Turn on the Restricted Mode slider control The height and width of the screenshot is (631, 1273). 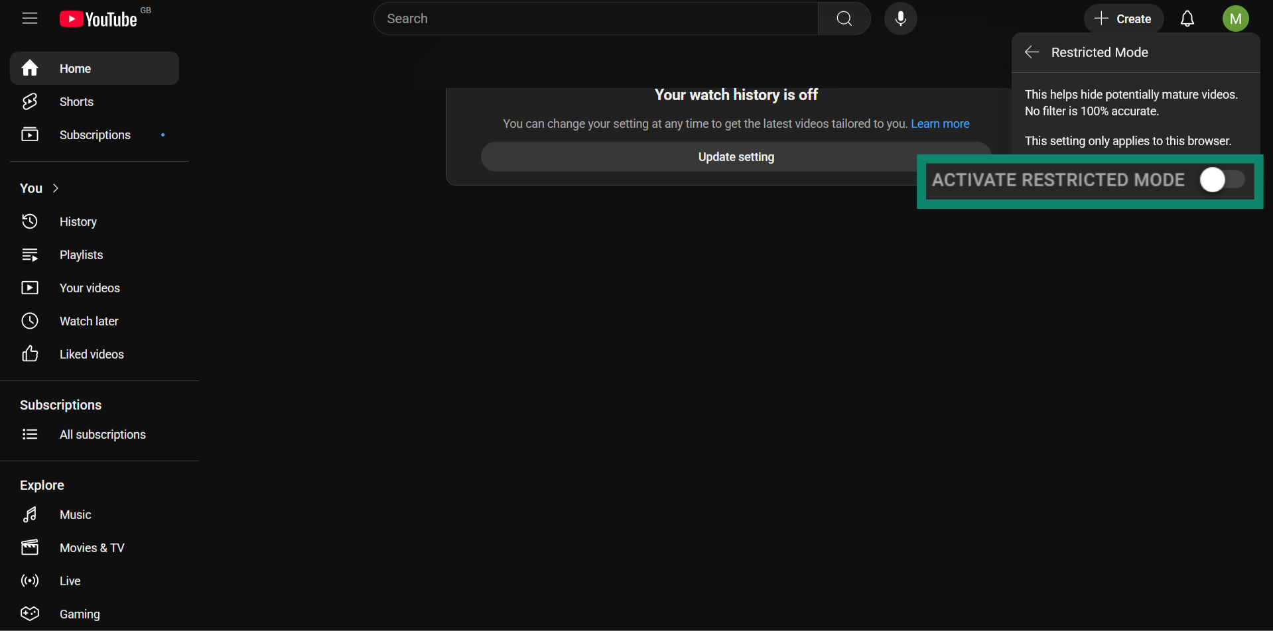[1221, 179]
